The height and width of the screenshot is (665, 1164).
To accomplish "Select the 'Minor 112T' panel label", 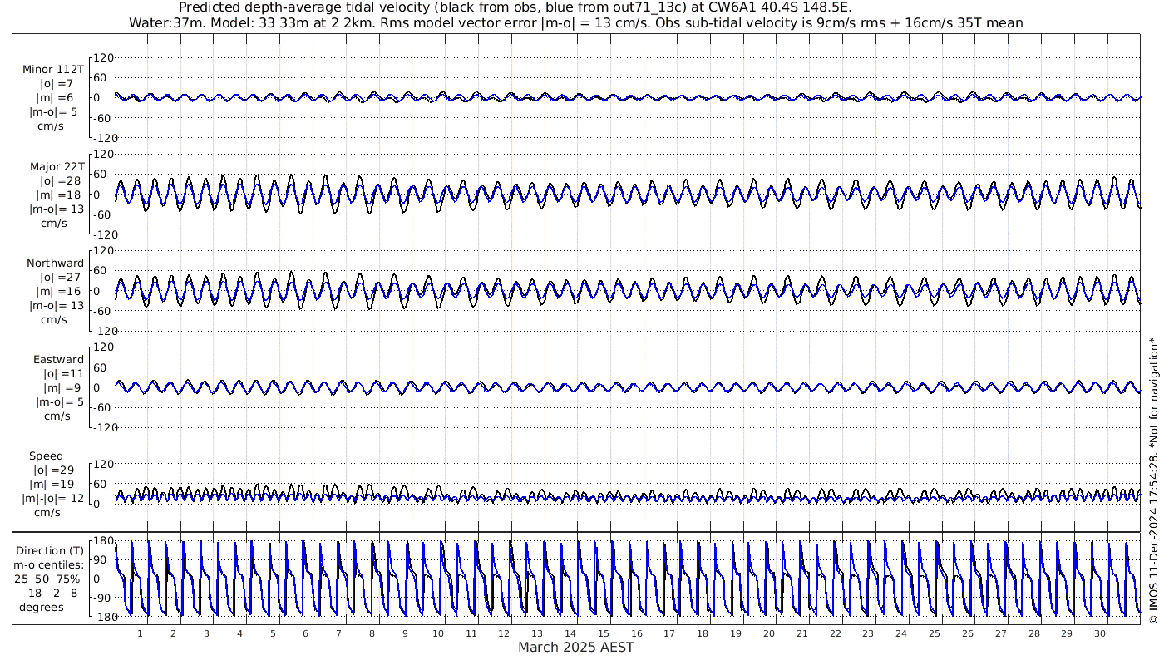I will point(53,70).
